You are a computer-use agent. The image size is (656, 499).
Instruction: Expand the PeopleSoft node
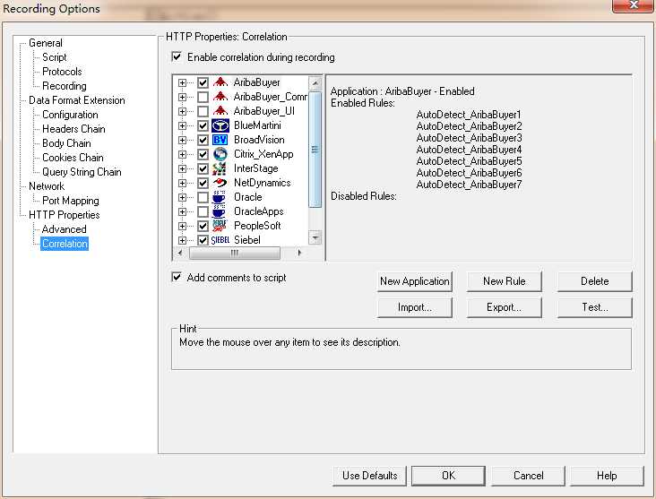[x=182, y=227]
